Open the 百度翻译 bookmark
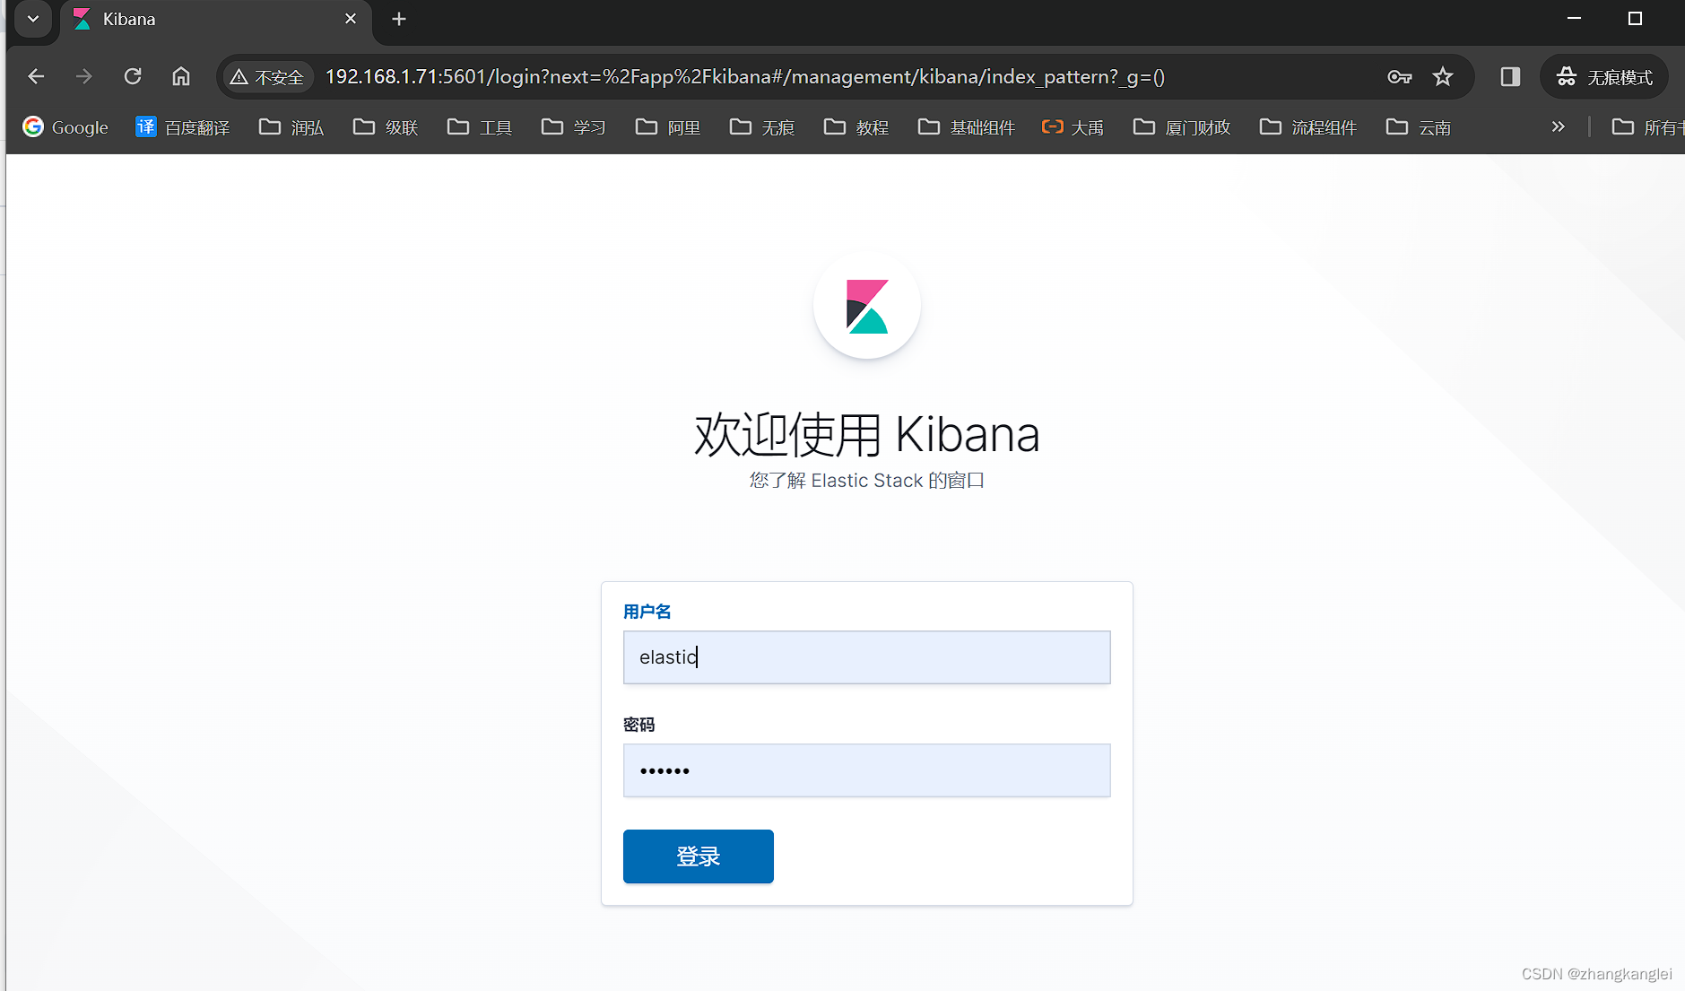The height and width of the screenshot is (991, 1685). (183, 127)
